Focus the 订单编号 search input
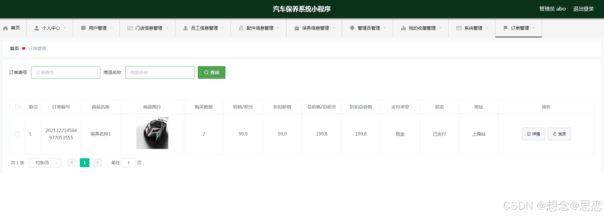This screenshot has width=604, height=216. (x=65, y=72)
